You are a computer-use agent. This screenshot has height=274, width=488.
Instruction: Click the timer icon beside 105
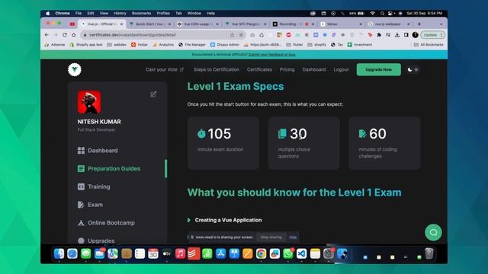pos(201,134)
